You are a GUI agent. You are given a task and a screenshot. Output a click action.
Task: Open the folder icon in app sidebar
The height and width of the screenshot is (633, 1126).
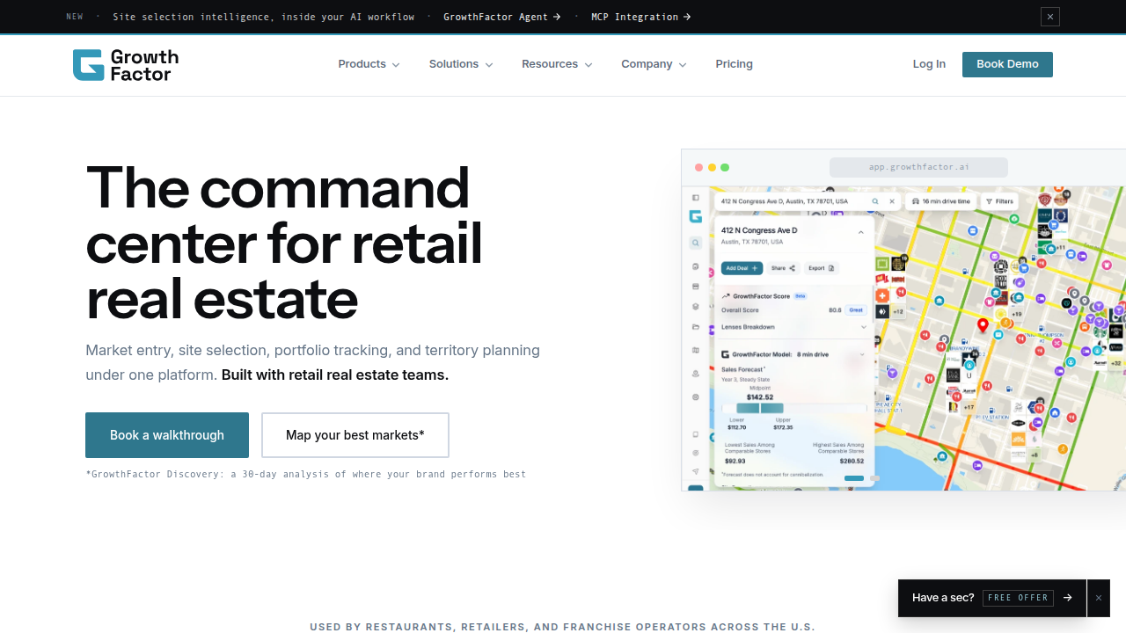pos(696,327)
